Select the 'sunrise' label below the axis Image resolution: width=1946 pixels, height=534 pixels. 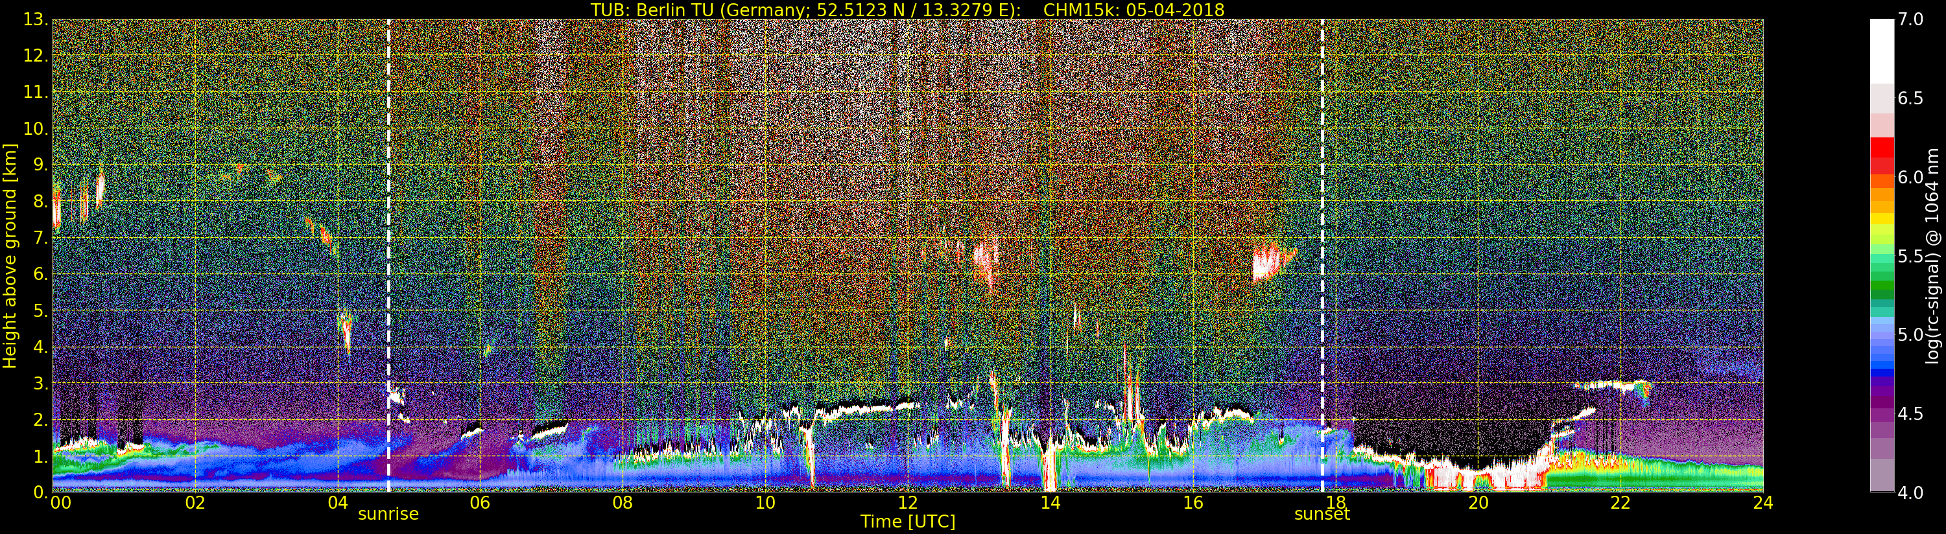pos(388,515)
